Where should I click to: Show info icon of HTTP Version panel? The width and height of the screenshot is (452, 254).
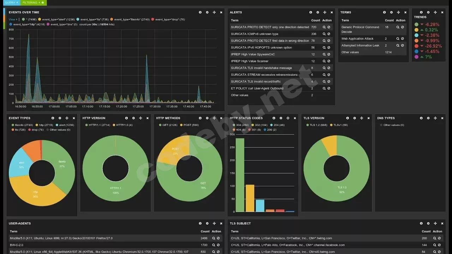point(127,118)
